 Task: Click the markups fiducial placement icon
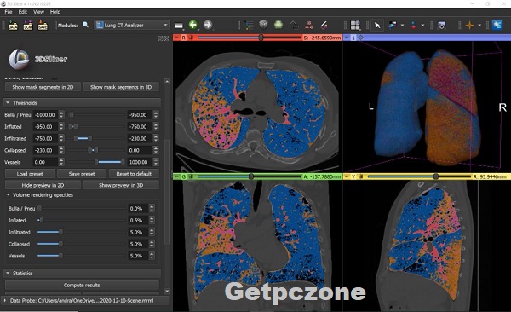(x=413, y=25)
